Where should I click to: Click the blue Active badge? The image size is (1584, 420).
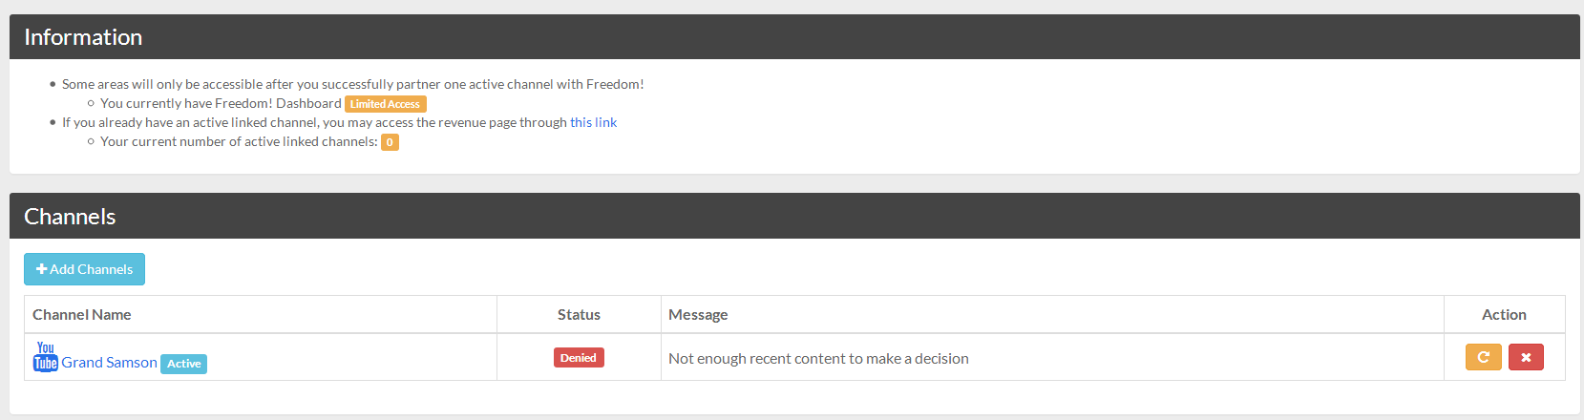click(x=183, y=364)
